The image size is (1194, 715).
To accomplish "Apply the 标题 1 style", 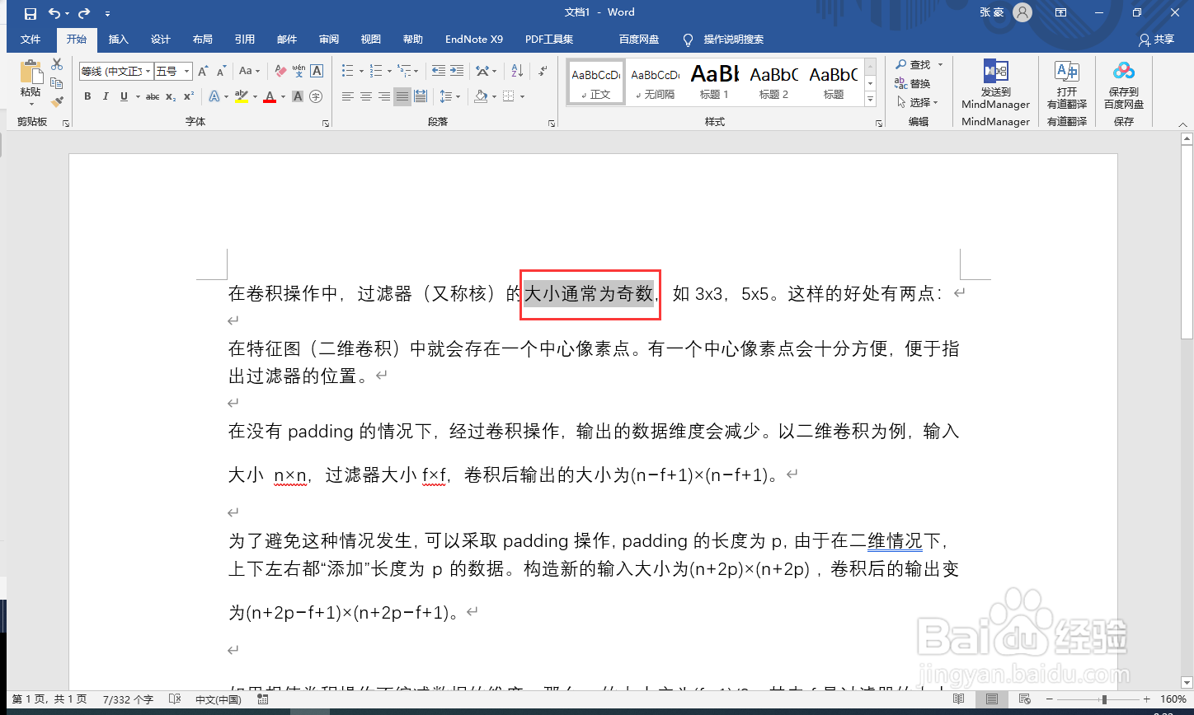I will tap(714, 82).
